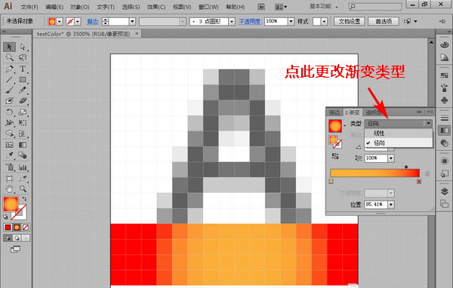Open the Layers panel icon in dock
Image resolution: width=453 pixels, height=288 pixels.
point(444,191)
